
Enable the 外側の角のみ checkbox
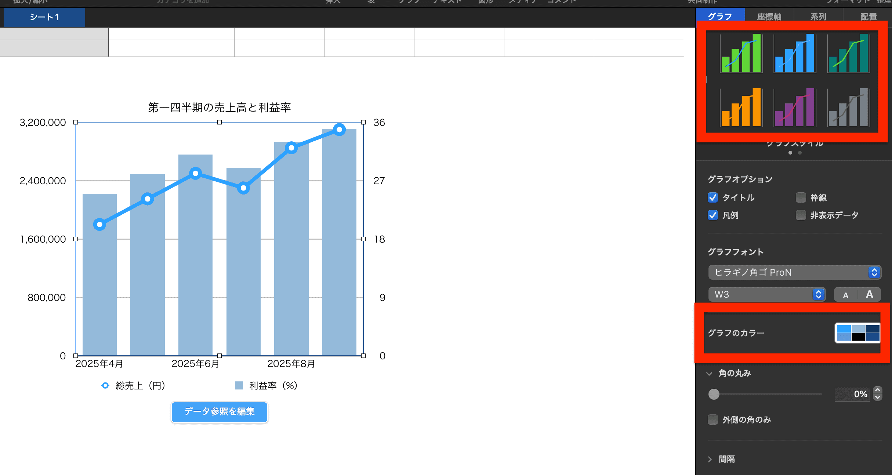coord(712,420)
